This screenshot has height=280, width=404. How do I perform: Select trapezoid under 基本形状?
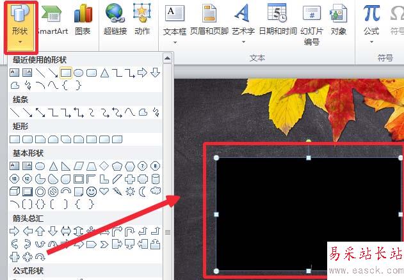click(x=92, y=166)
